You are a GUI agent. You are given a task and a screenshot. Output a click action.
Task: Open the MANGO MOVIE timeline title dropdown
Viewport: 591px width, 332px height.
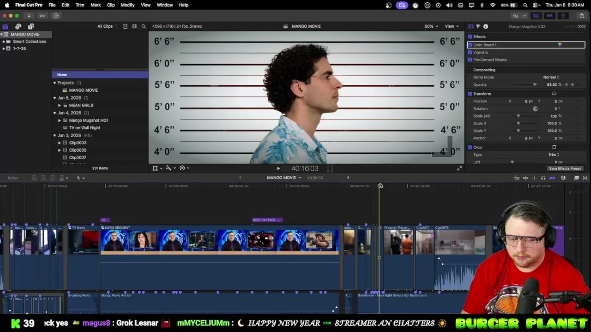[284, 178]
